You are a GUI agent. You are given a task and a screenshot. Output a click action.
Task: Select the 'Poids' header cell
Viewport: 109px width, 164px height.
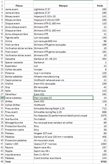pyautogui.click(x=100, y=6)
